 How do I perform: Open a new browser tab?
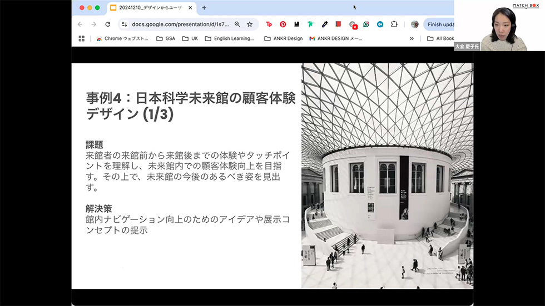[x=204, y=8]
